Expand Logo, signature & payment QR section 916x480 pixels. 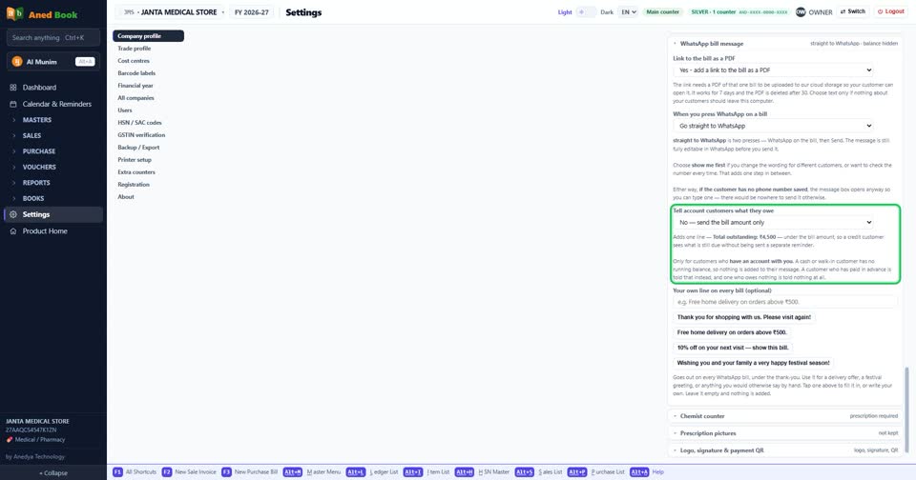click(x=785, y=450)
